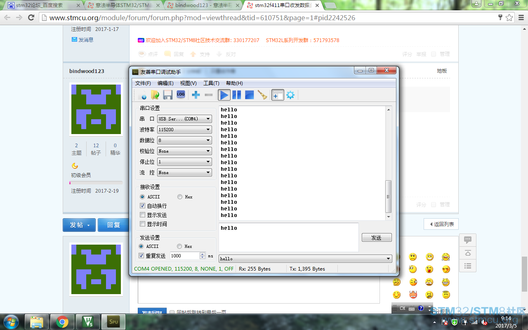The width and height of the screenshot is (528, 330).
Task: Click the 发送 send button
Action: (377, 238)
